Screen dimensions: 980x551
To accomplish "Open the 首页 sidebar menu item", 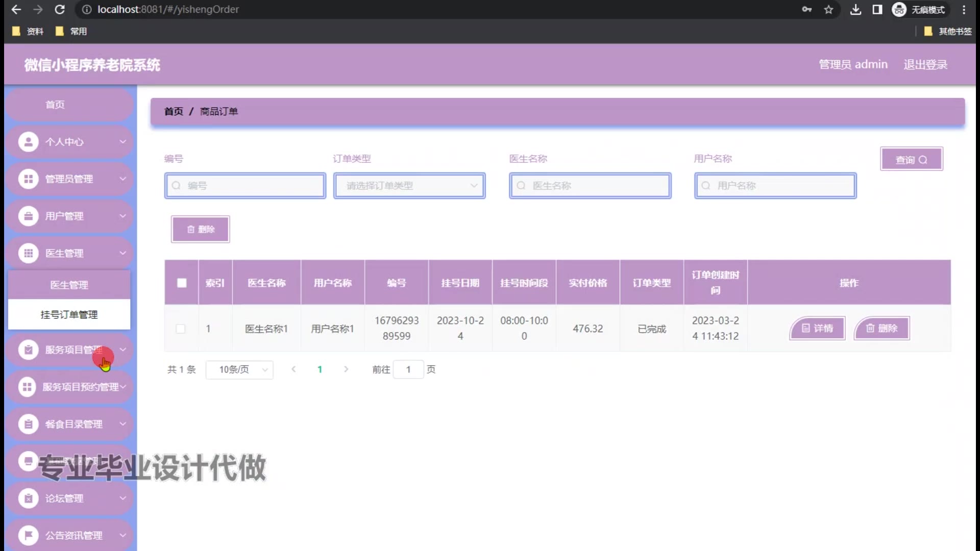I will (55, 105).
